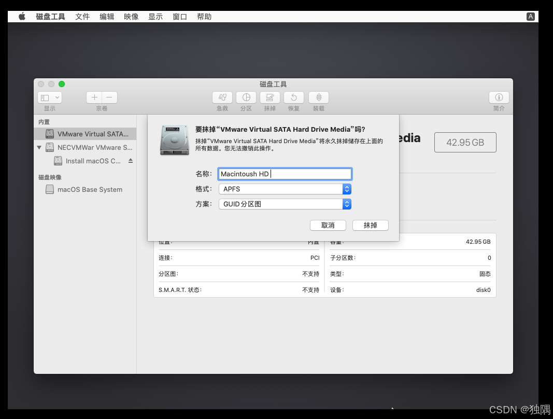Open the Apple menu
This screenshot has width=553, height=419.
[21, 16]
